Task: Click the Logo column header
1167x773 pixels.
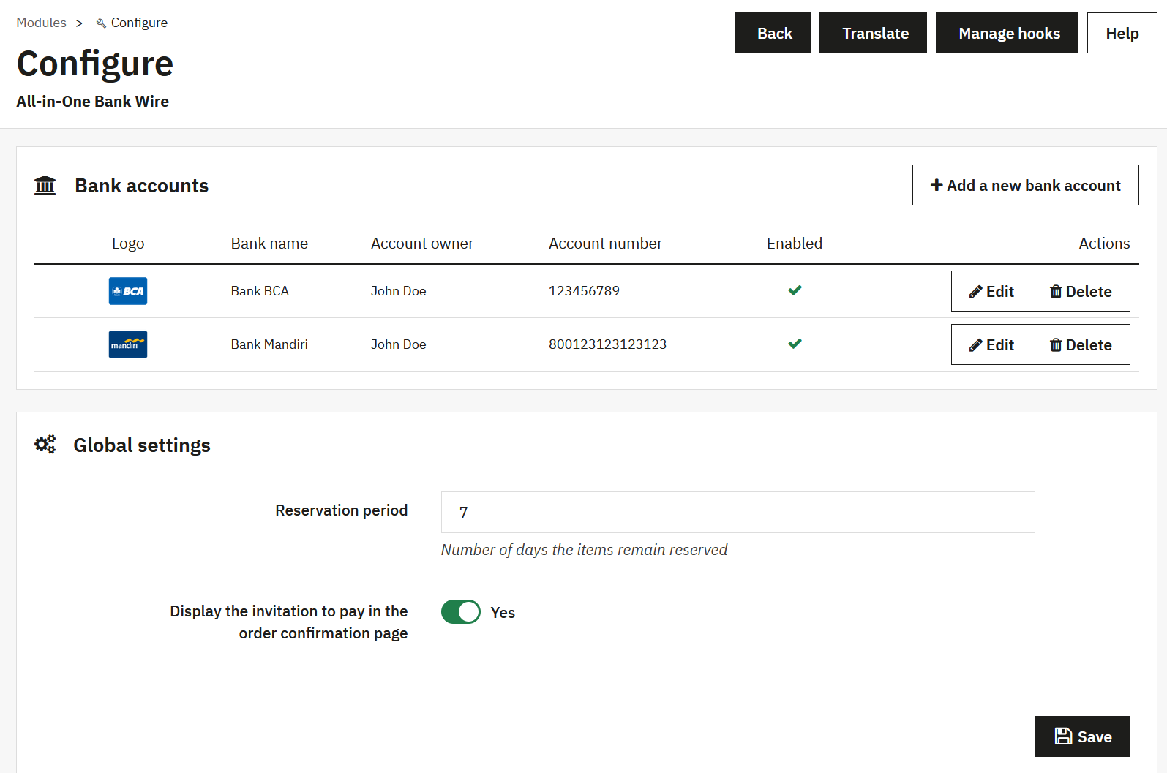Action: tap(128, 244)
